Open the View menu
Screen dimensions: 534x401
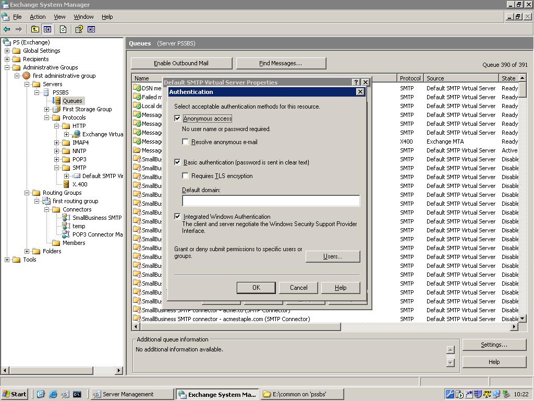point(59,17)
